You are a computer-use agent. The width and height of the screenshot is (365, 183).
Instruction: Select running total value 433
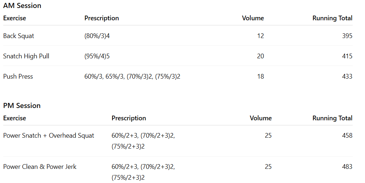click(x=347, y=76)
